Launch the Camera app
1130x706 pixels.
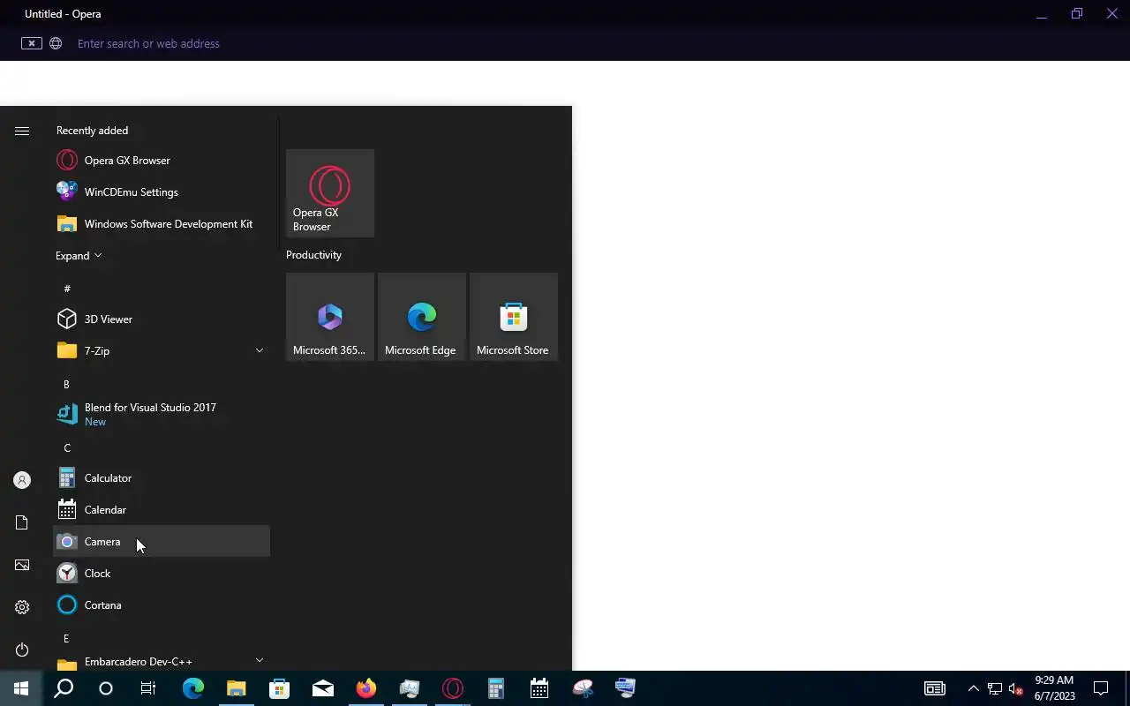point(162,542)
